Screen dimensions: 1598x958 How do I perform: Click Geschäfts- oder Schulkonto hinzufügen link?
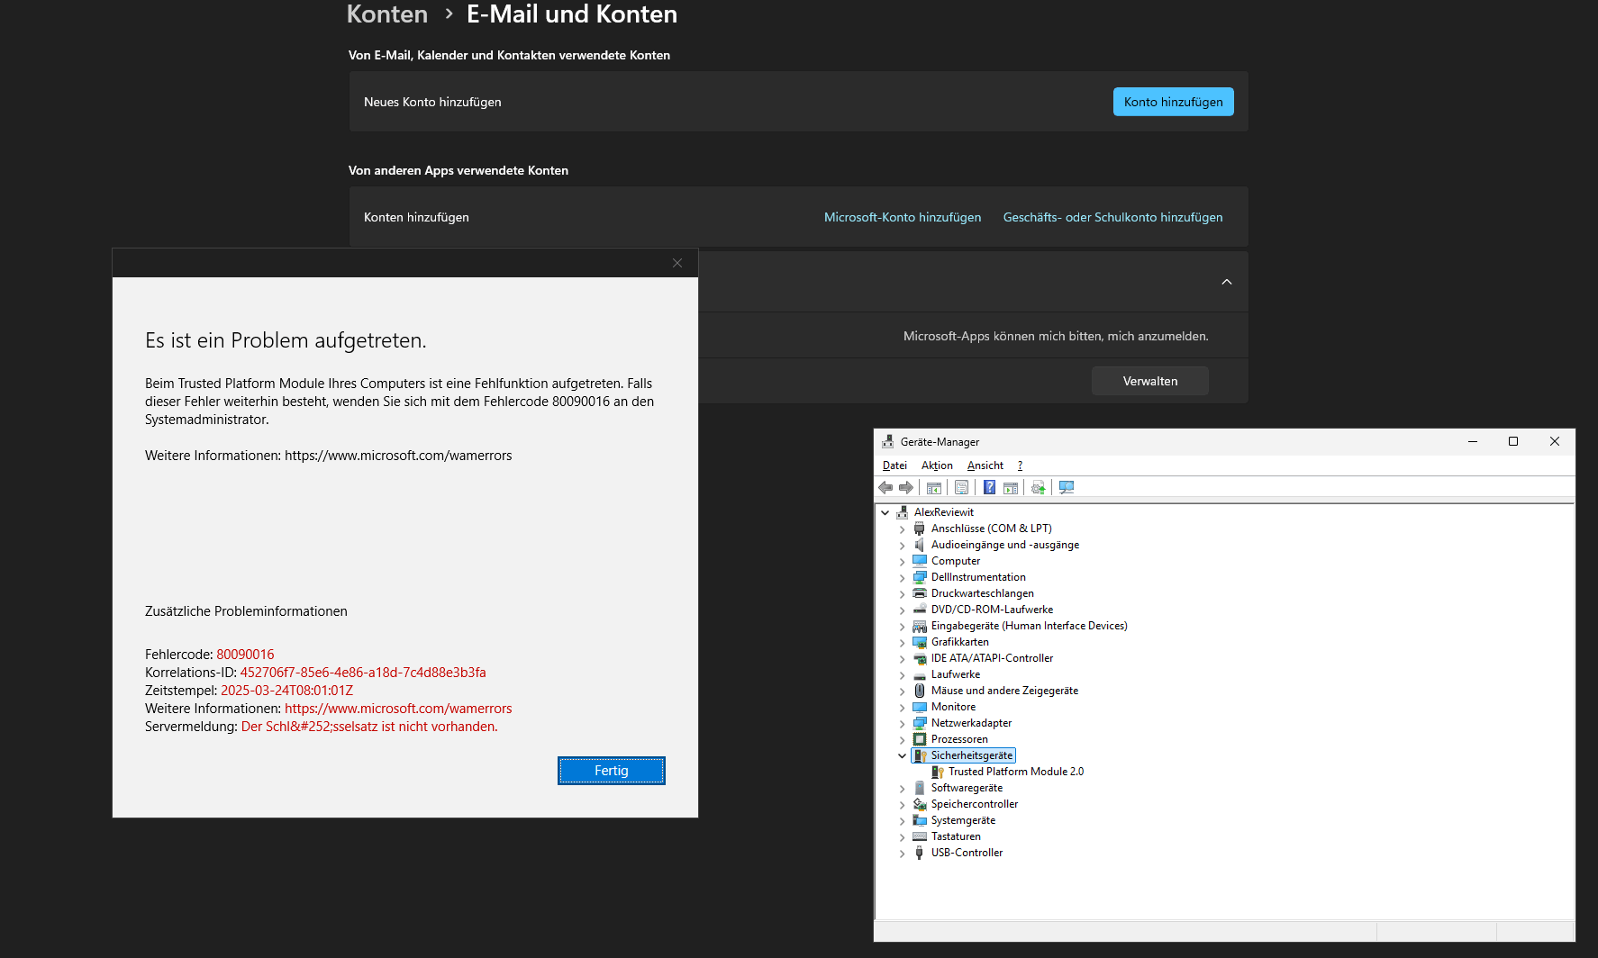(1112, 217)
